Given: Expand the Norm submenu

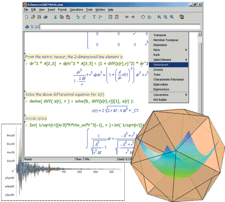Looking at the screenshot, I should [168, 50].
